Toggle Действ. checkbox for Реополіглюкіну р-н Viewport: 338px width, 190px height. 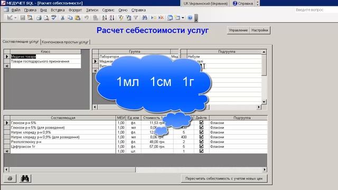(x=201, y=141)
